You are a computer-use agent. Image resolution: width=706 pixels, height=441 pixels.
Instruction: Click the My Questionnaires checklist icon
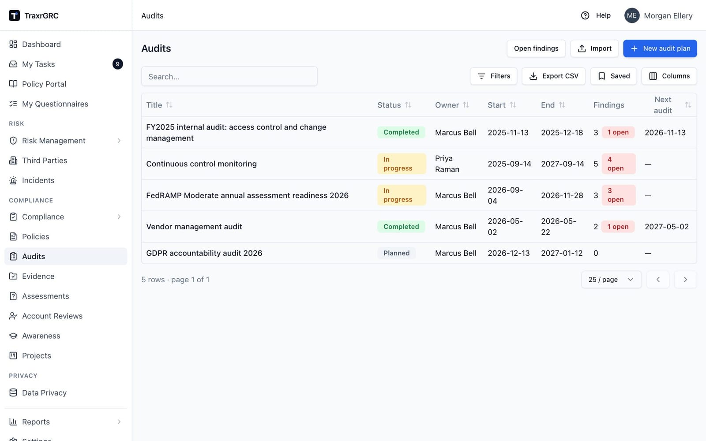click(x=13, y=104)
